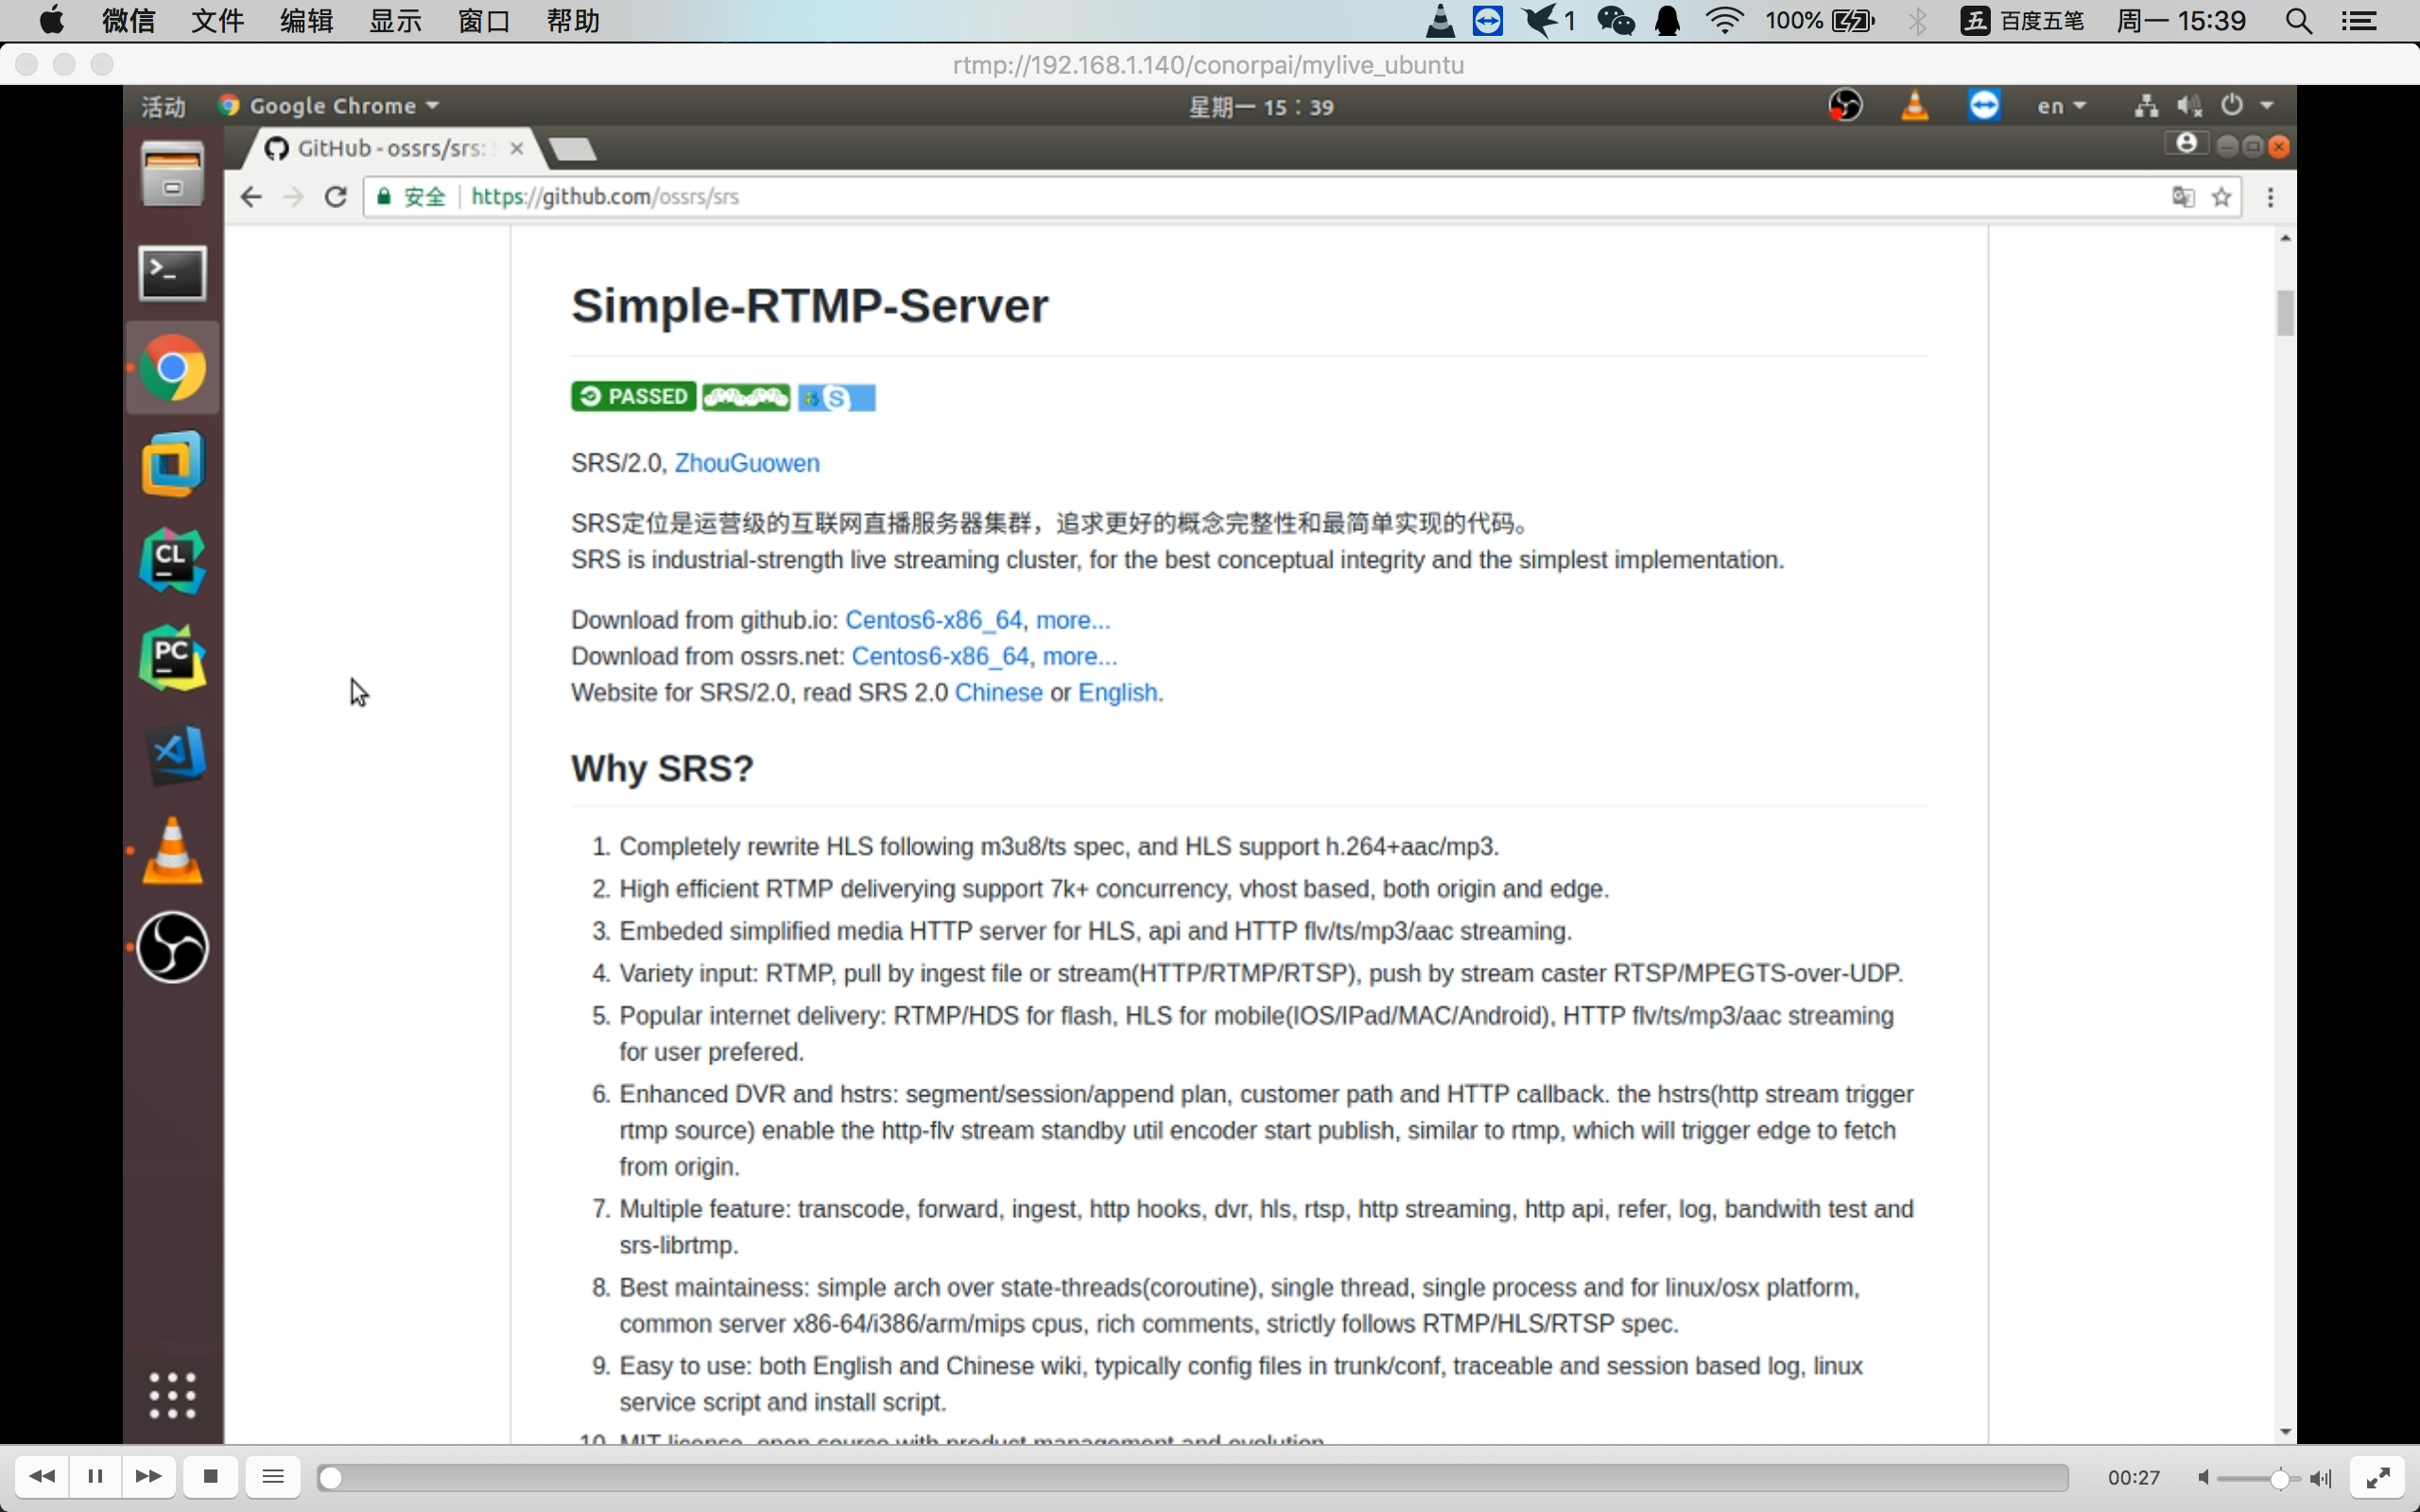Viewport: 2420px width, 1512px height.
Task: Pause the stream playback
Action: pos(96,1476)
